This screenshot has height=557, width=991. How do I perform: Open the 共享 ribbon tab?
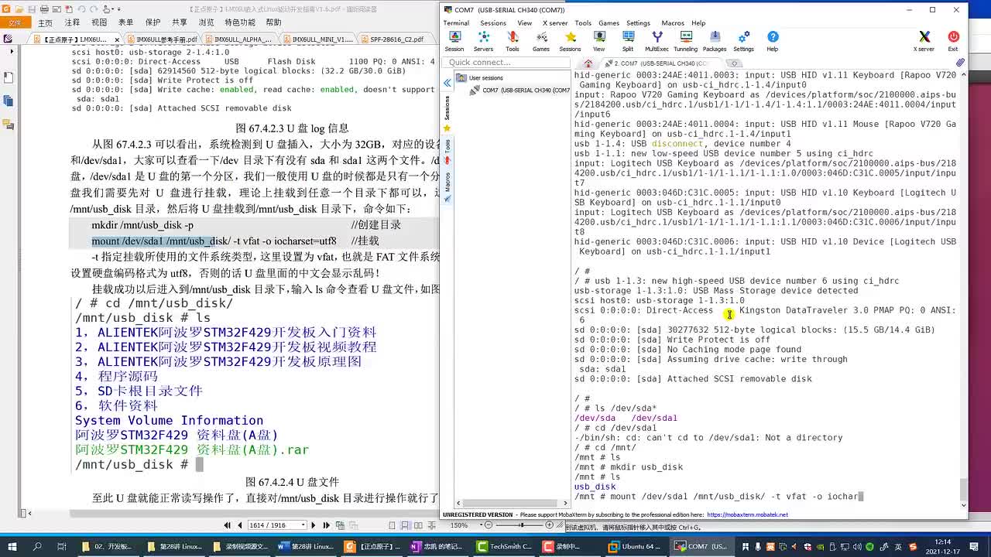tap(179, 22)
